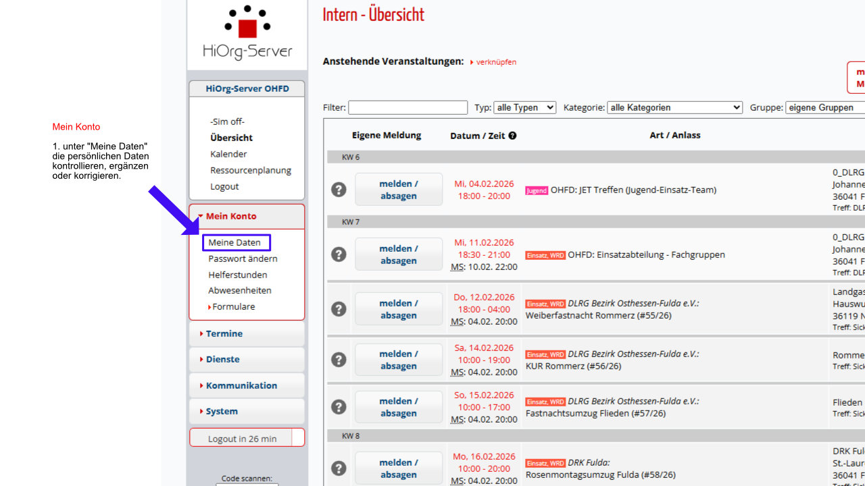Open the Typ dropdown
865x486 pixels.
tap(524, 107)
